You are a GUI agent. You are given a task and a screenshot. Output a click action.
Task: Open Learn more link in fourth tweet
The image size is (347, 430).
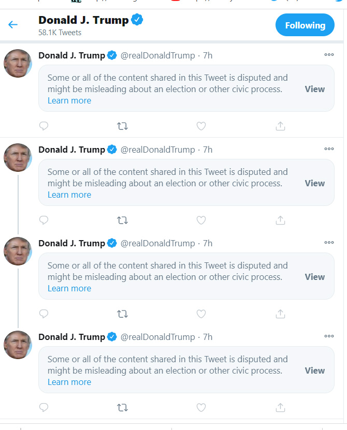69,382
